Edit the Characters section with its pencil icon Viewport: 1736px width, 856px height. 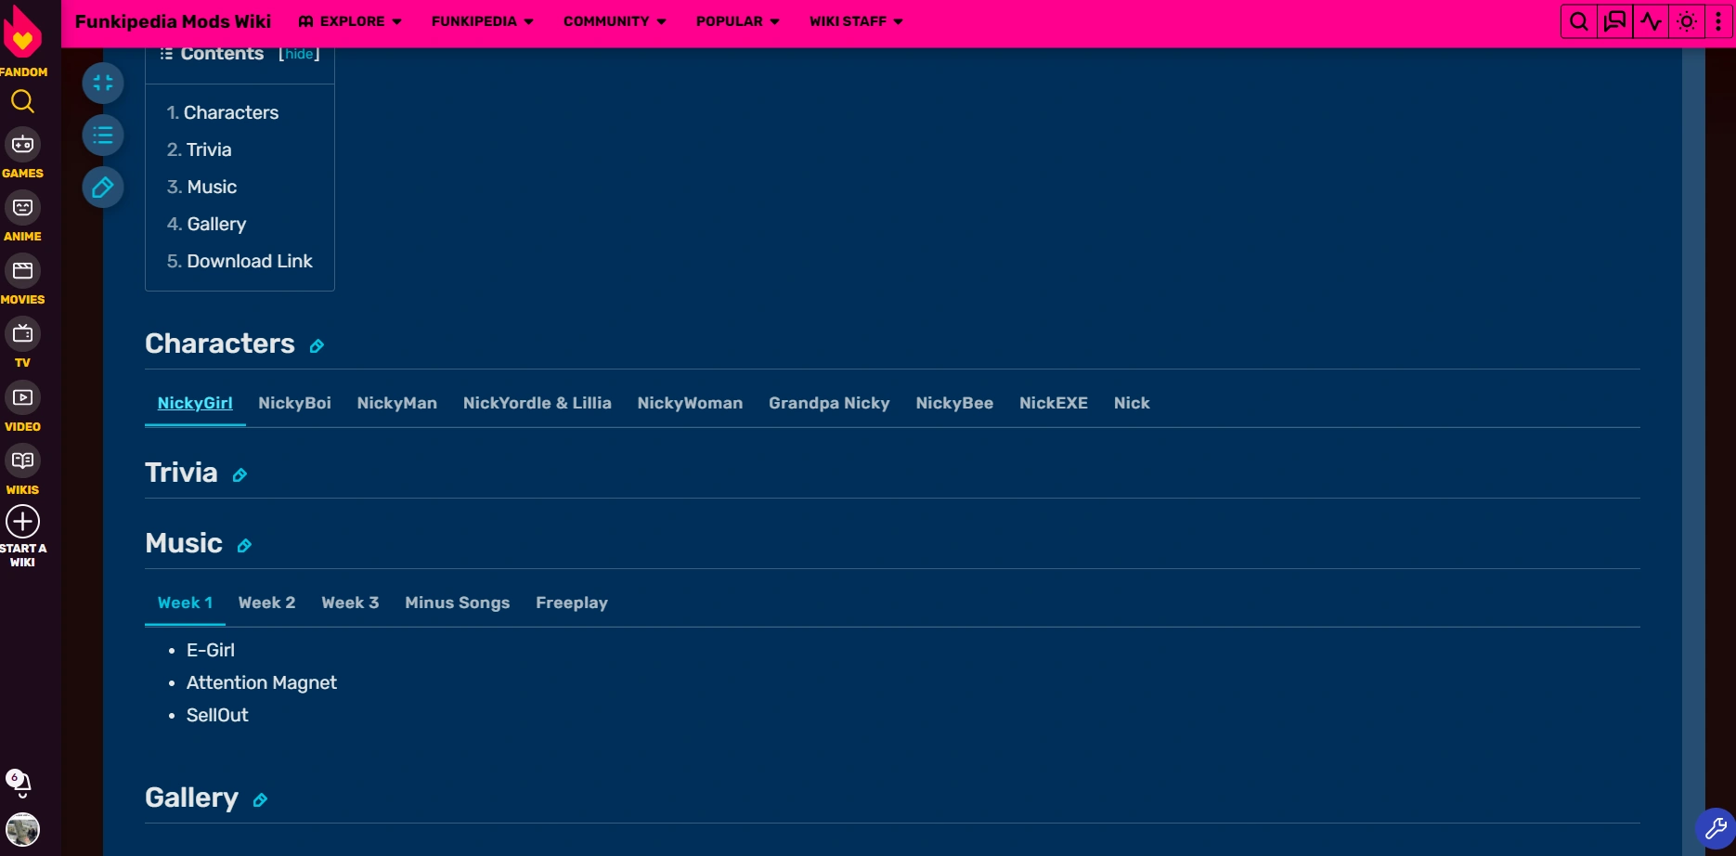(316, 346)
